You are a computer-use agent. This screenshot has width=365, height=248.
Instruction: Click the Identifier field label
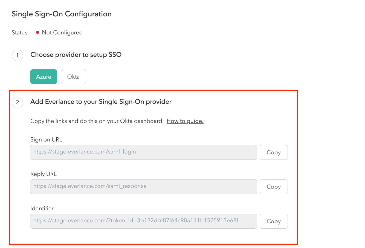tap(42, 208)
